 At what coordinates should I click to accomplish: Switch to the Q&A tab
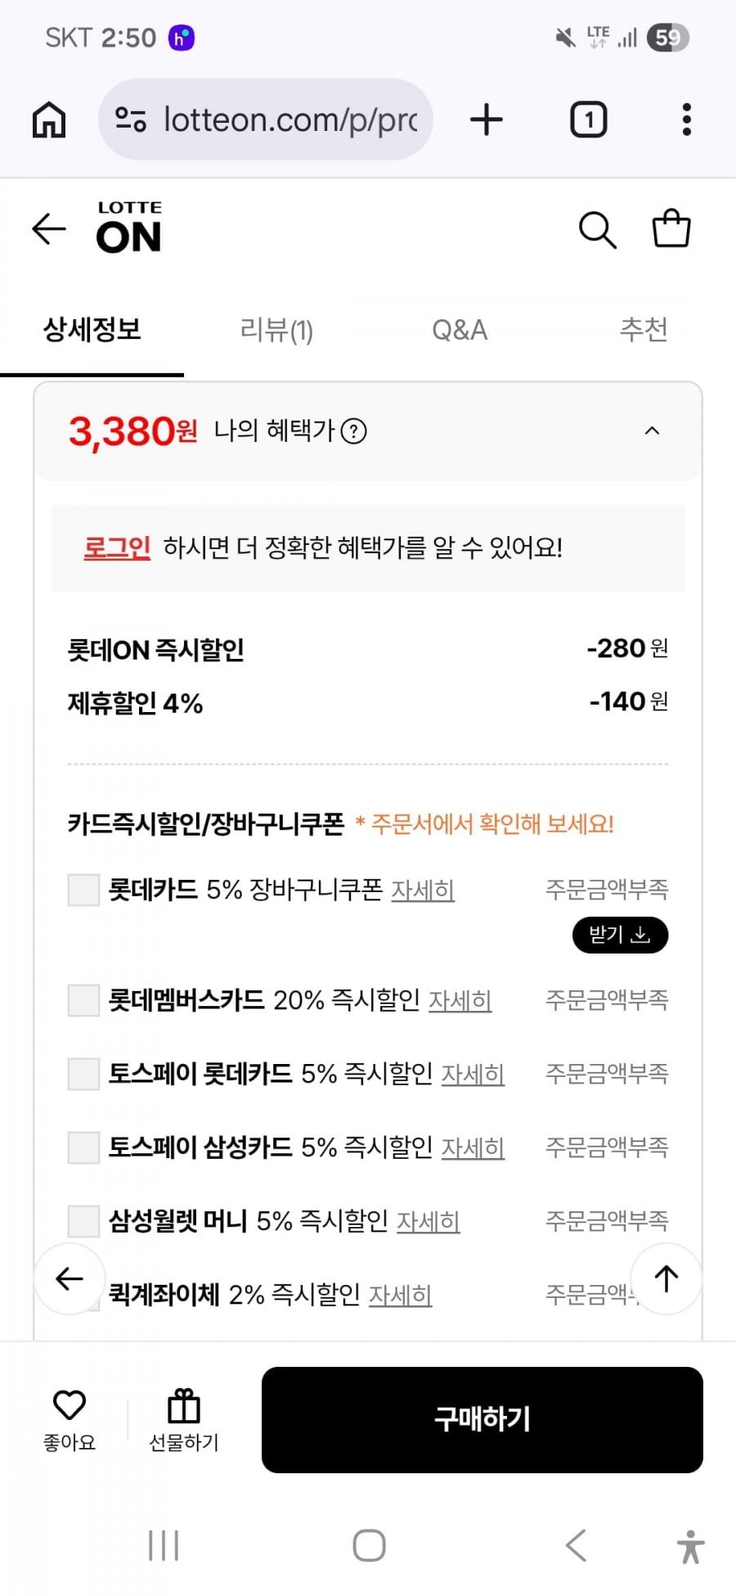click(460, 330)
